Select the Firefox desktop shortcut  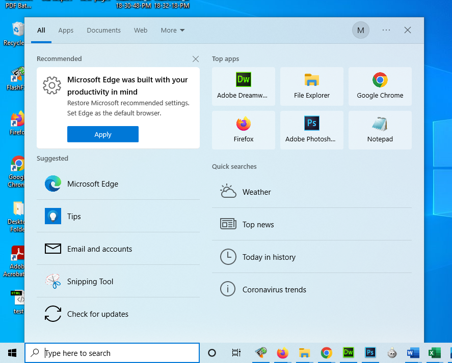[x=16, y=123]
